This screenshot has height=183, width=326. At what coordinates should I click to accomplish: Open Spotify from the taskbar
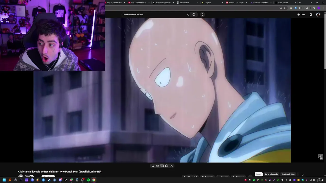88,180
